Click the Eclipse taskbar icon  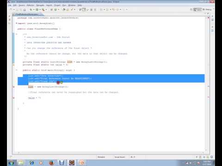(x=72, y=163)
